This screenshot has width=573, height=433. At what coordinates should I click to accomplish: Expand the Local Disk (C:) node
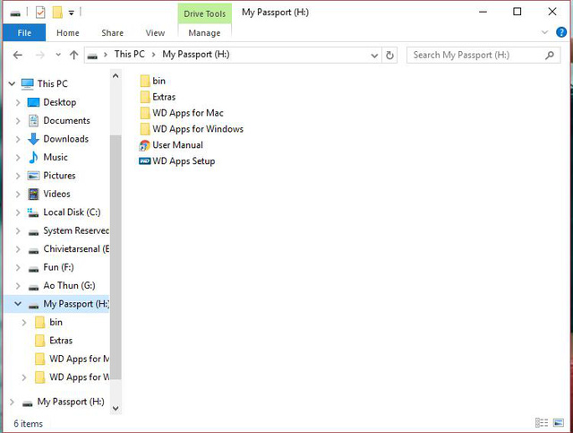click(18, 212)
